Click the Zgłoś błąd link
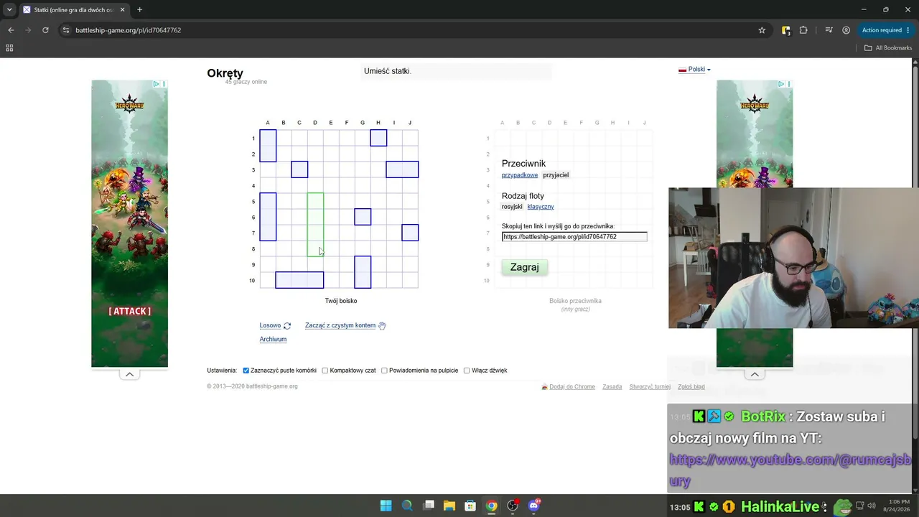The image size is (919, 517). tap(691, 387)
